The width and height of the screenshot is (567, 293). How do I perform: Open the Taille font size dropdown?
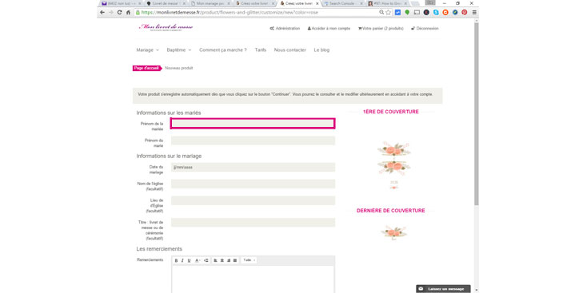click(249, 260)
